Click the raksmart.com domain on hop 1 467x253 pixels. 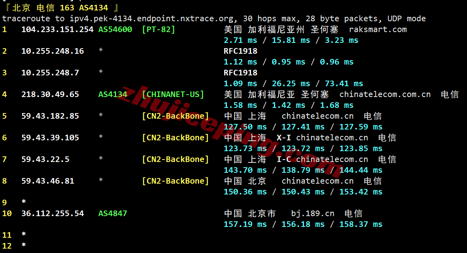377,30
